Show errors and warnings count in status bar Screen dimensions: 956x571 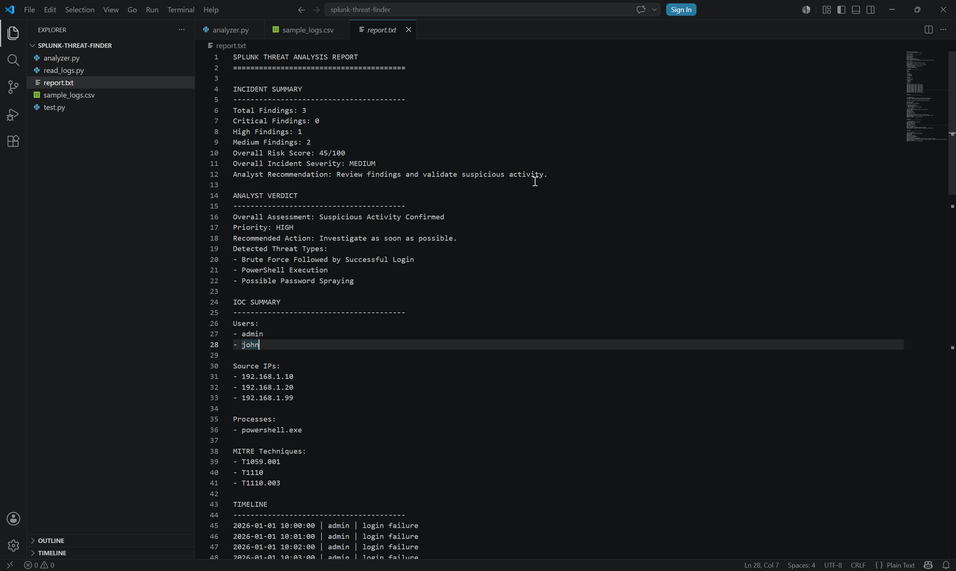39,565
